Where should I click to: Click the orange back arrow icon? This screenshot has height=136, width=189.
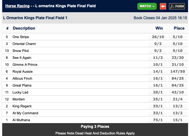pos(163,6)
